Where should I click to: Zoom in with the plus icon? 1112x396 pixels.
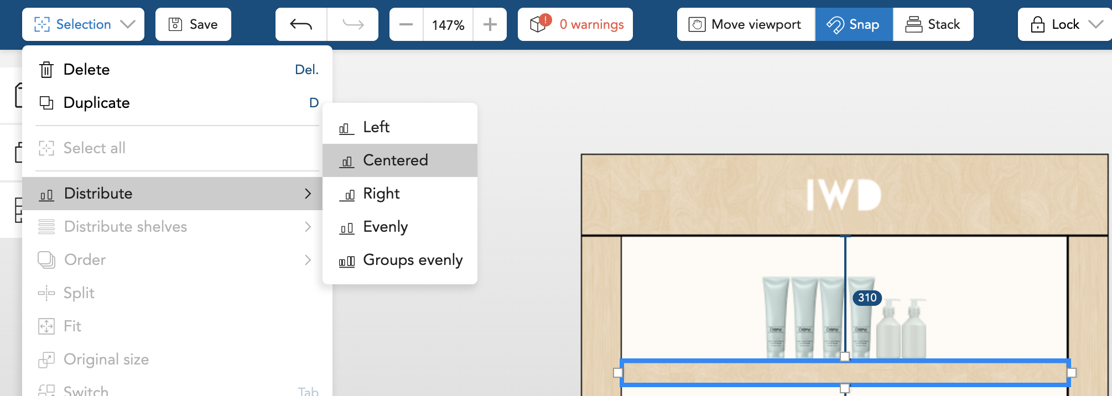point(490,24)
